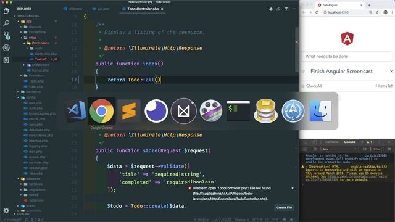Click the open changes icon in editor toolbar

278,9
